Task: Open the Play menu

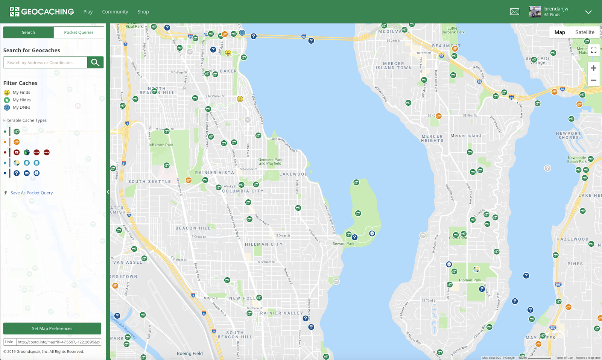Action: coord(88,12)
